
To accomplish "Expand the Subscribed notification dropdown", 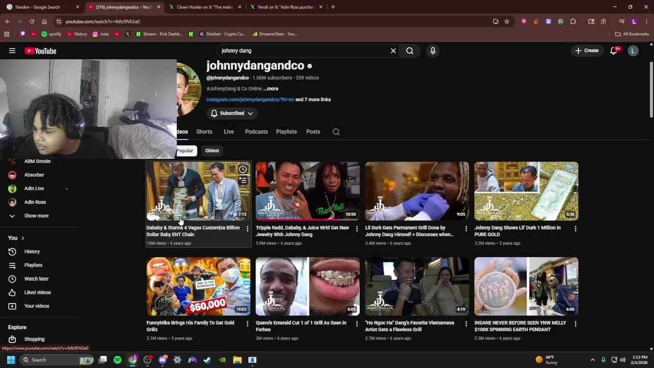I will tap(232, 113).
